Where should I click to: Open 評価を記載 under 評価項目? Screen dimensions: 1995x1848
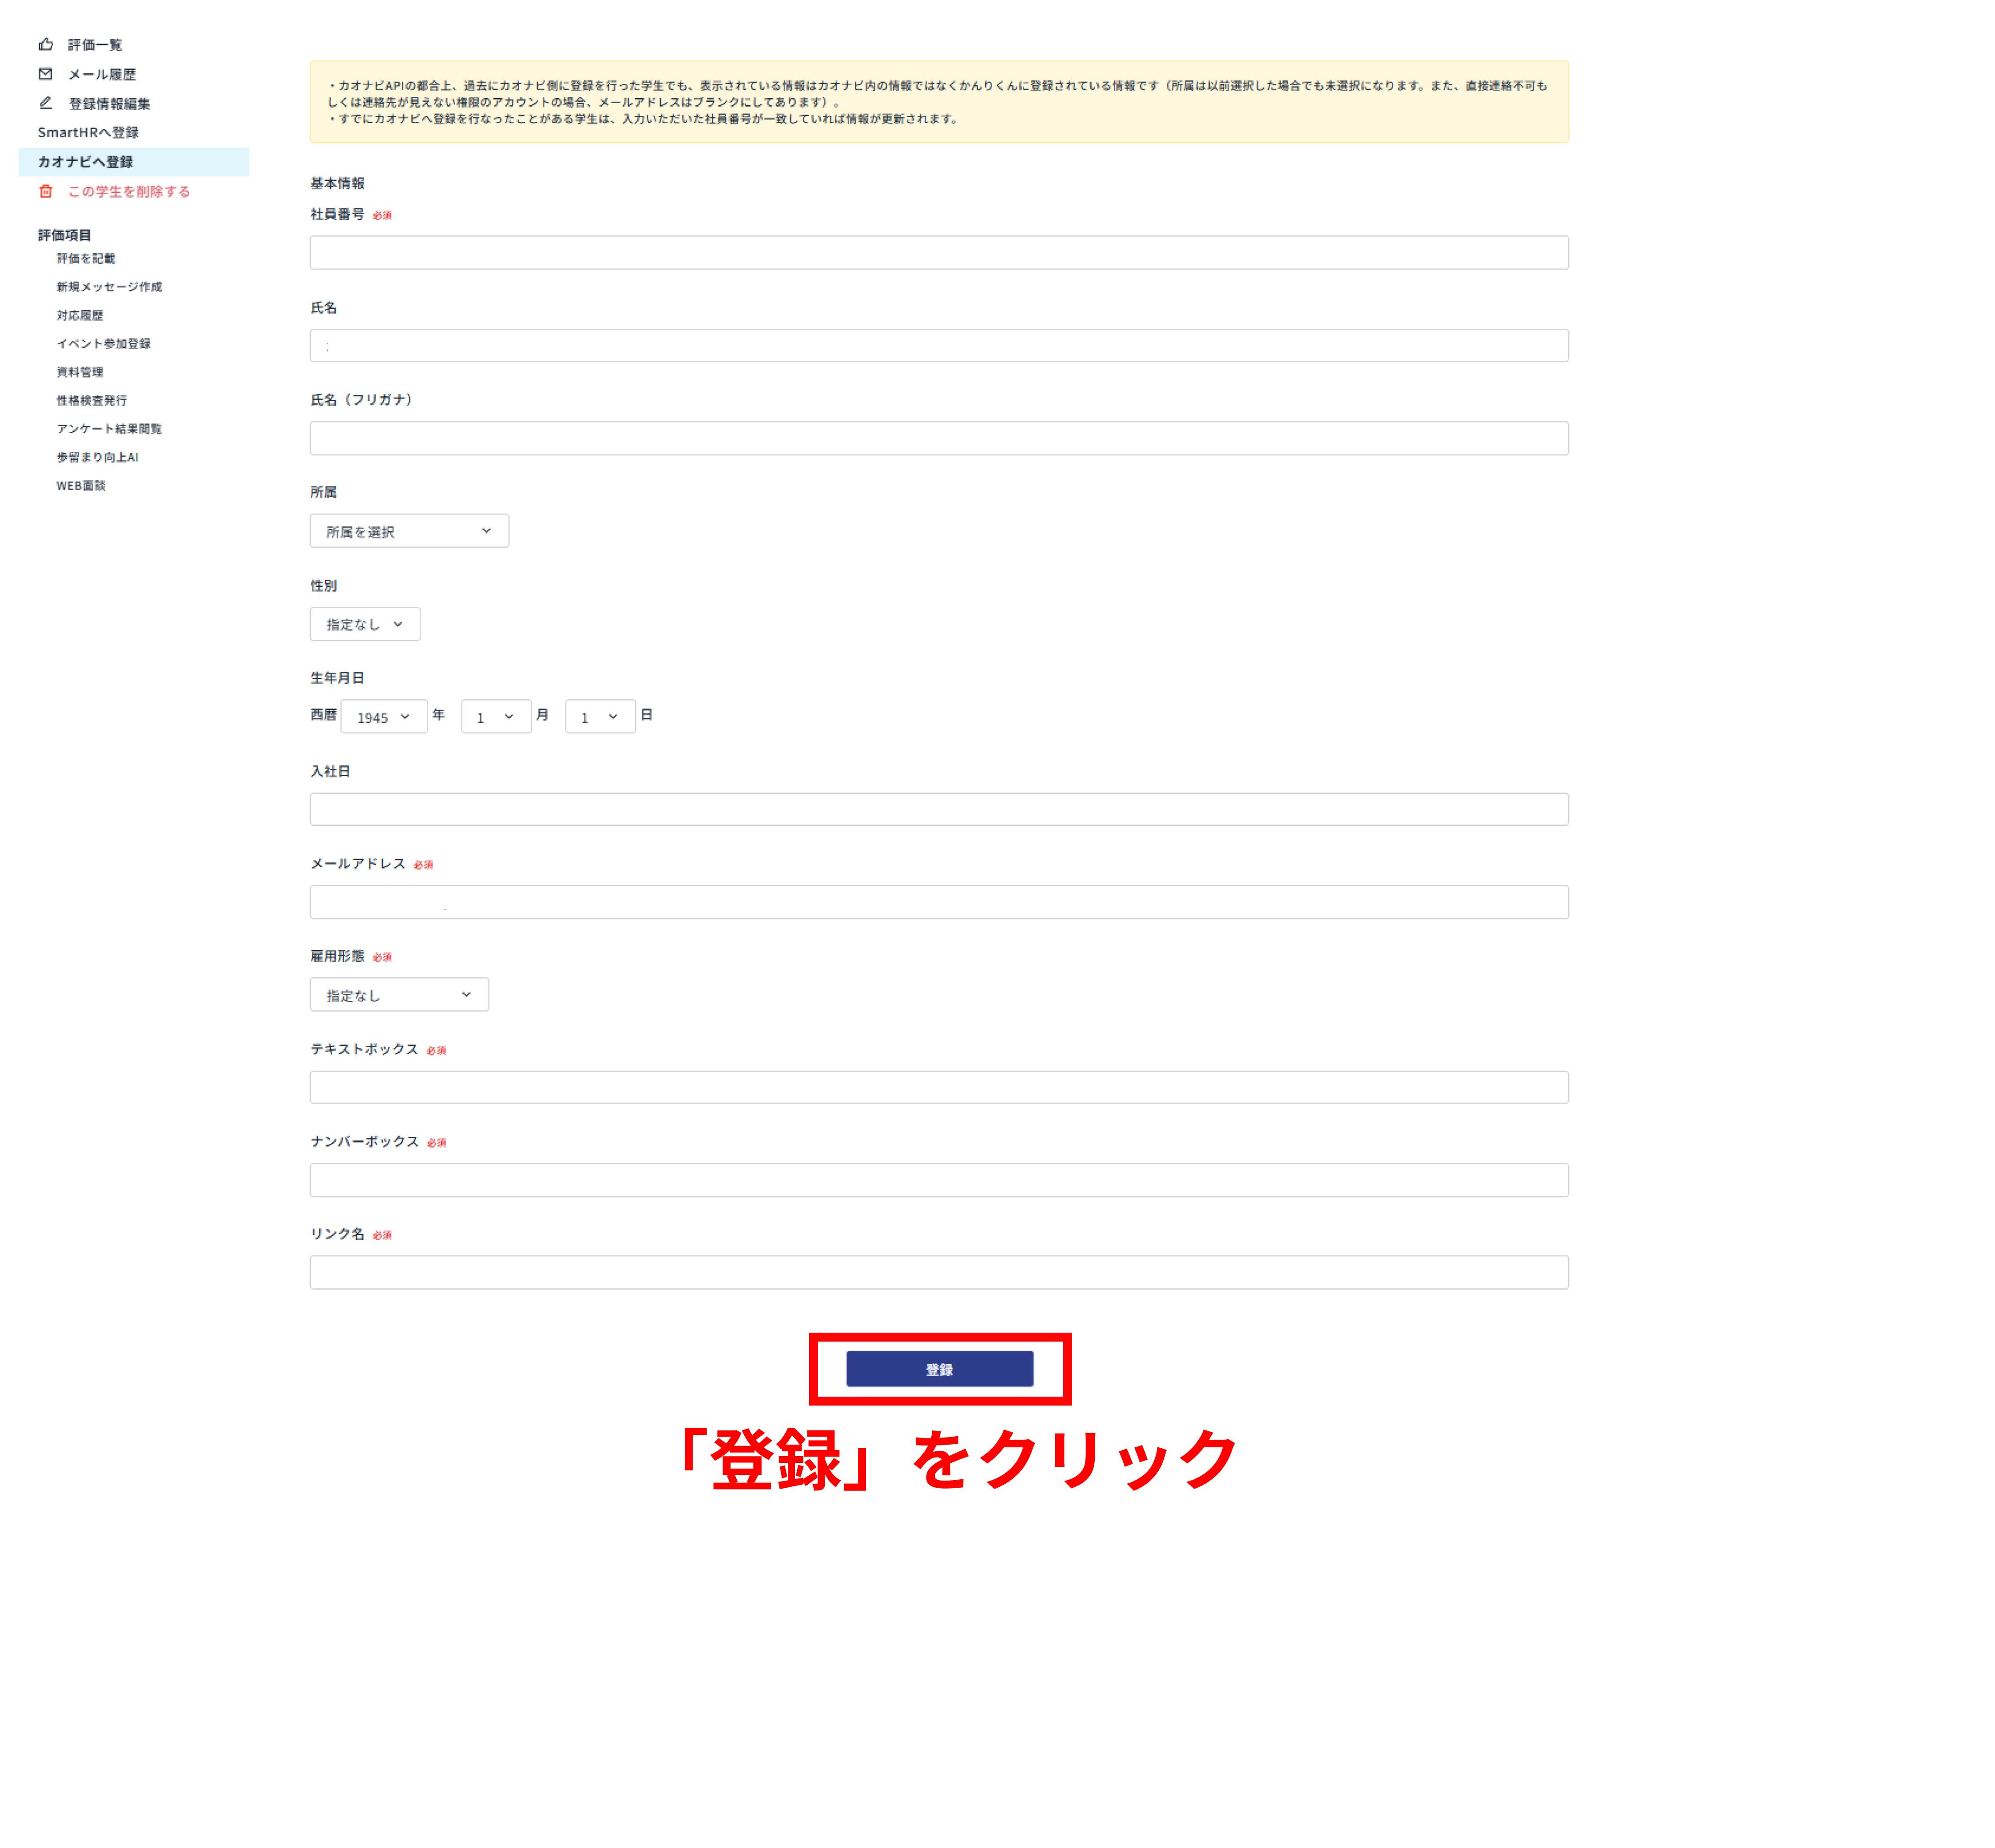coord(87,257)
